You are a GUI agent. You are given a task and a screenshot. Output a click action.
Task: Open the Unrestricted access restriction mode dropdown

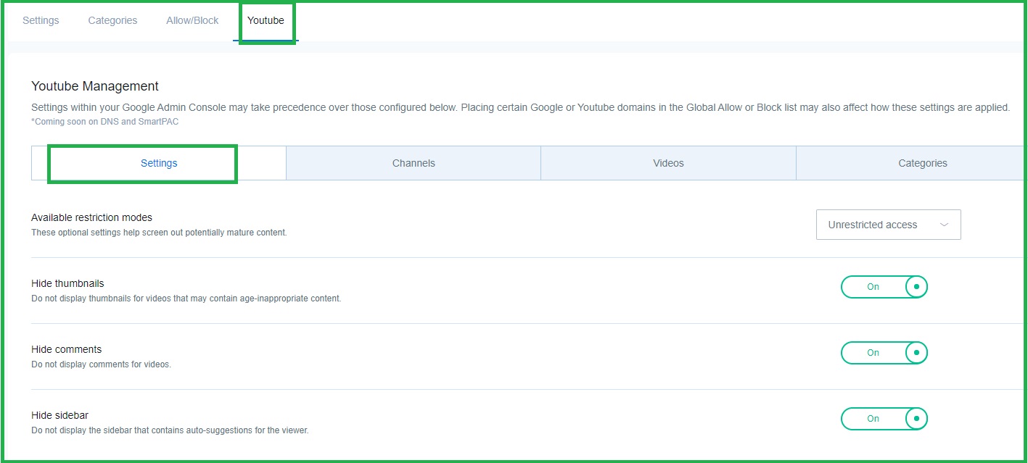coord(889,225)
